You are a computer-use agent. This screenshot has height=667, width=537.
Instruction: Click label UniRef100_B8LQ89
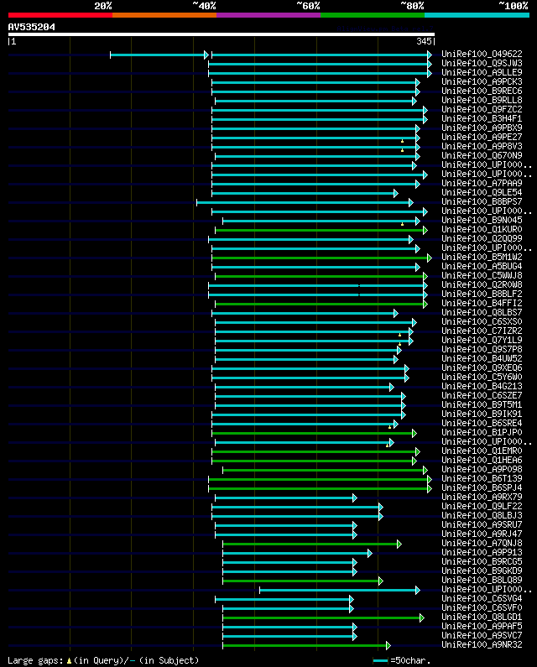(x=482, y=580)
